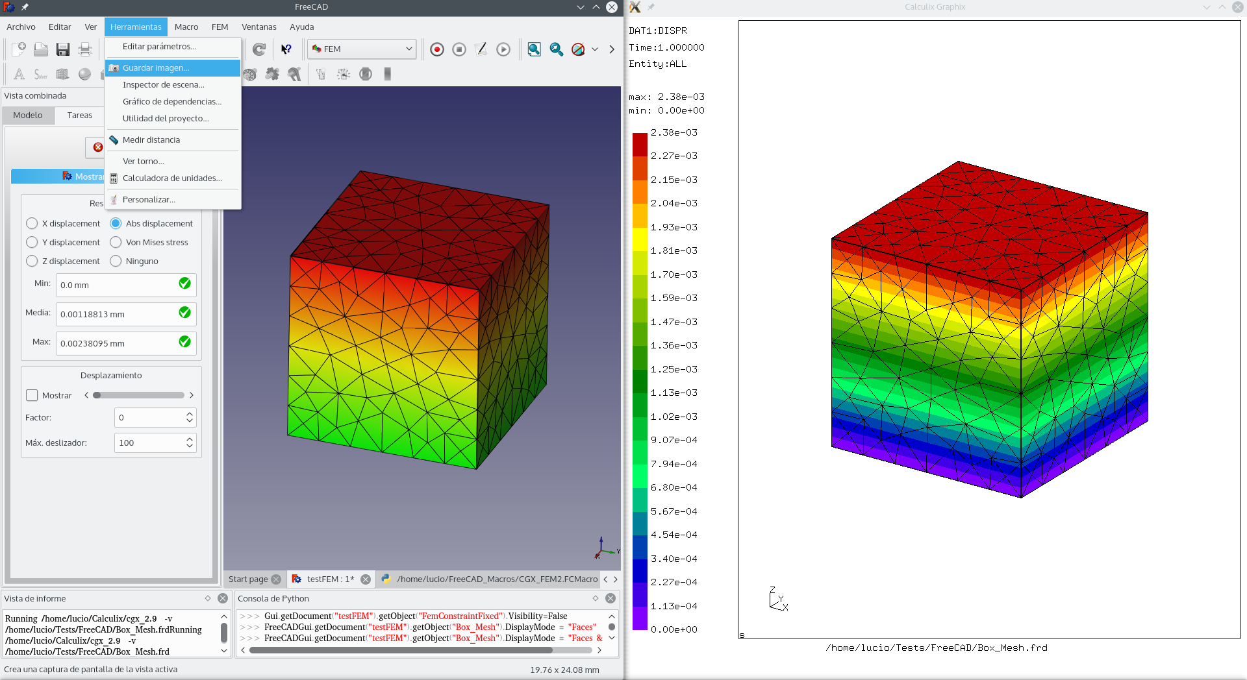Click the red cancel icon in task panel
The width and height of the screenshot is (1247, 680).
coord(98,147)
